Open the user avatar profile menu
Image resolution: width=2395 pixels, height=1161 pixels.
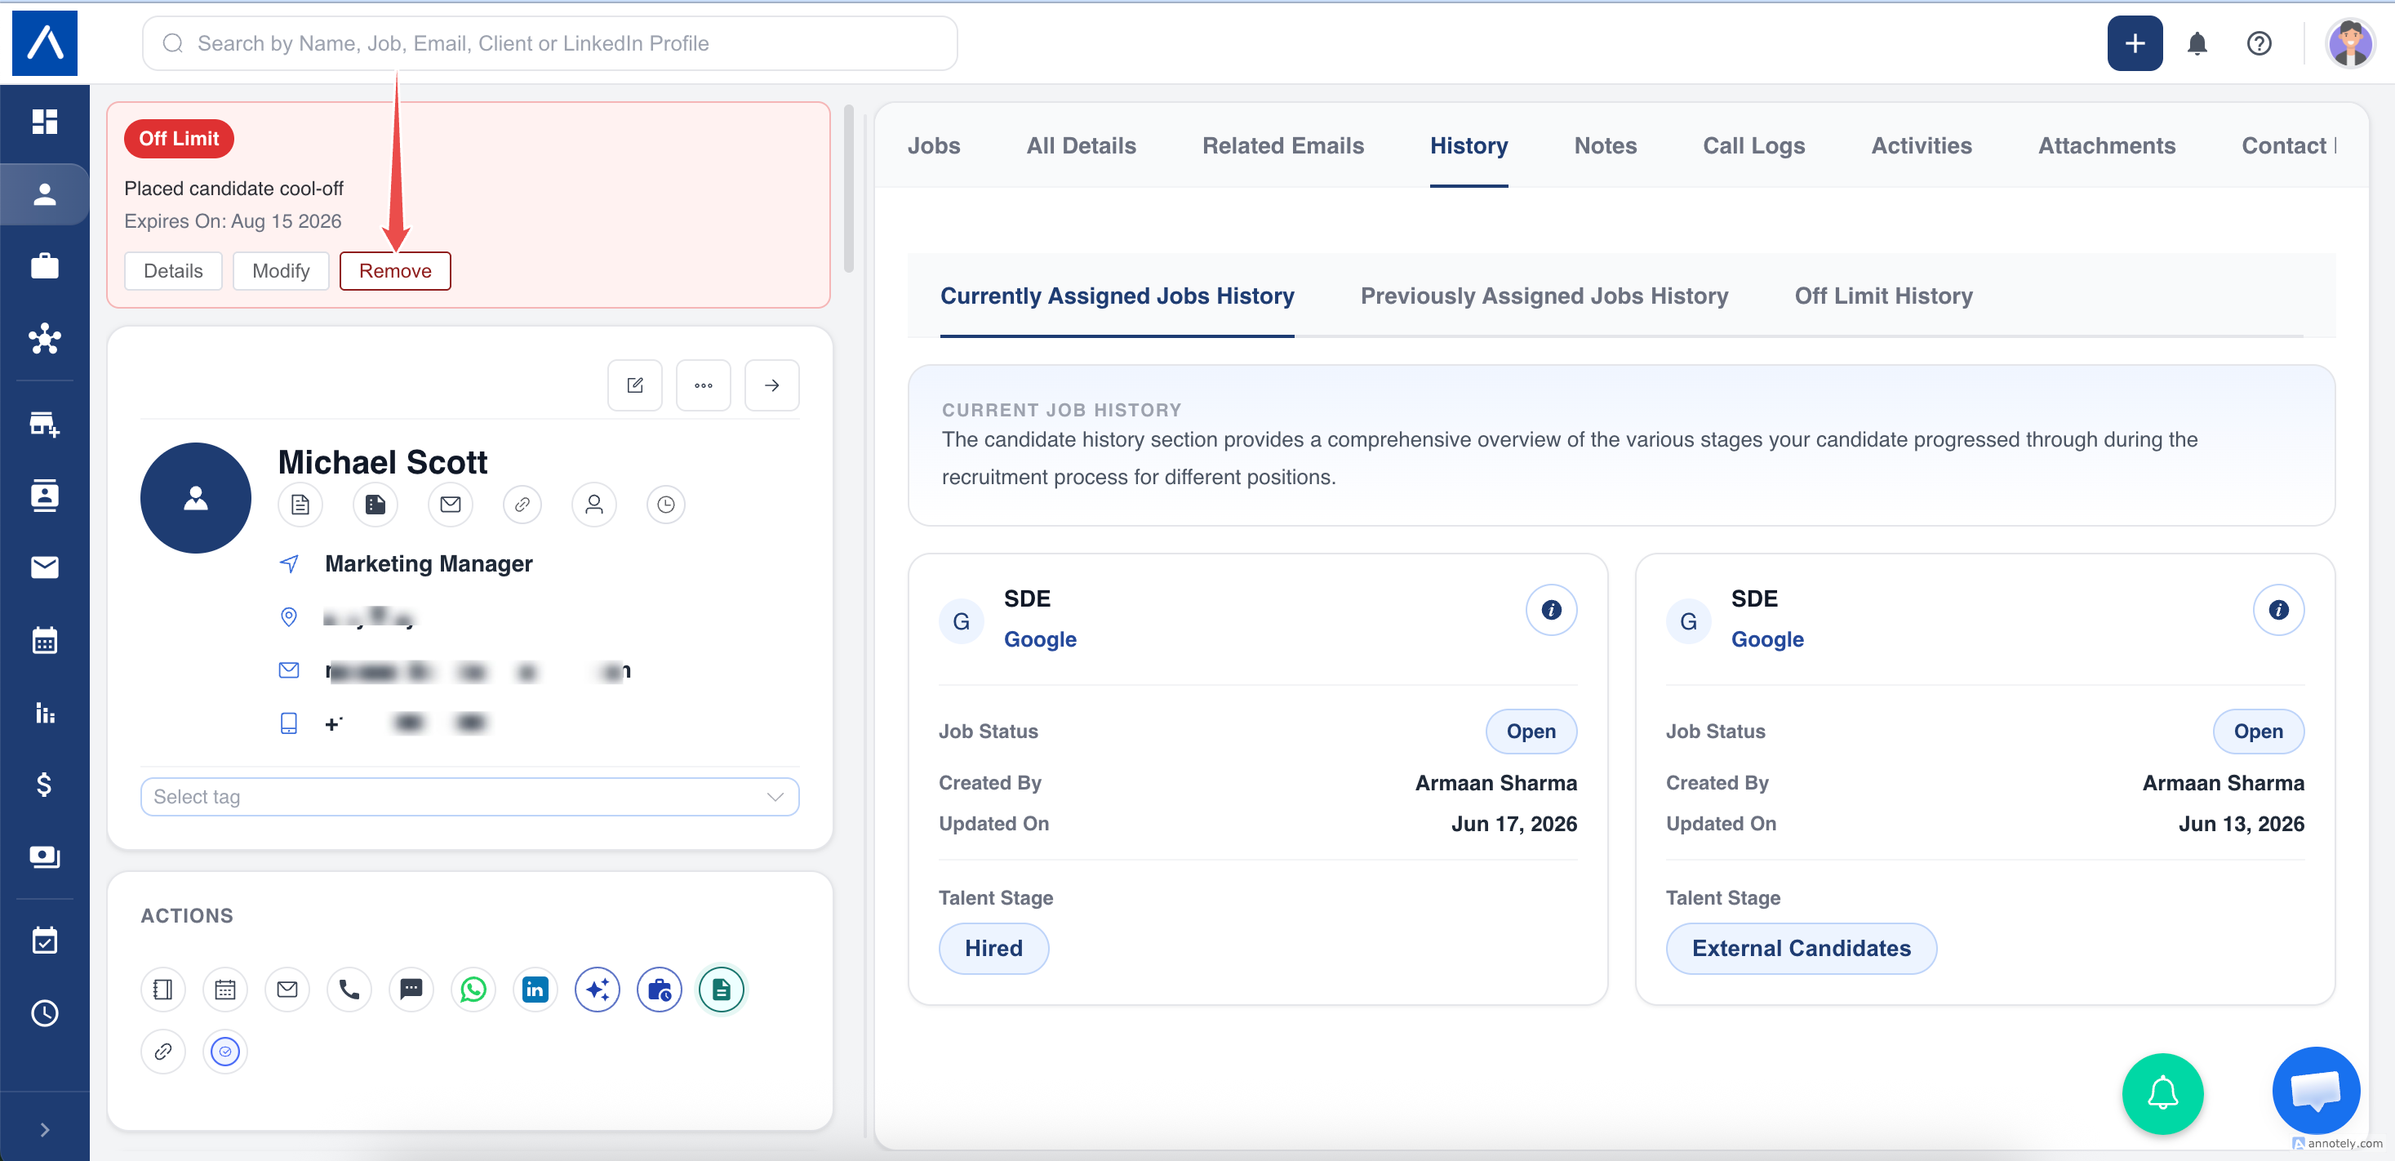(x=2349, y=44)
